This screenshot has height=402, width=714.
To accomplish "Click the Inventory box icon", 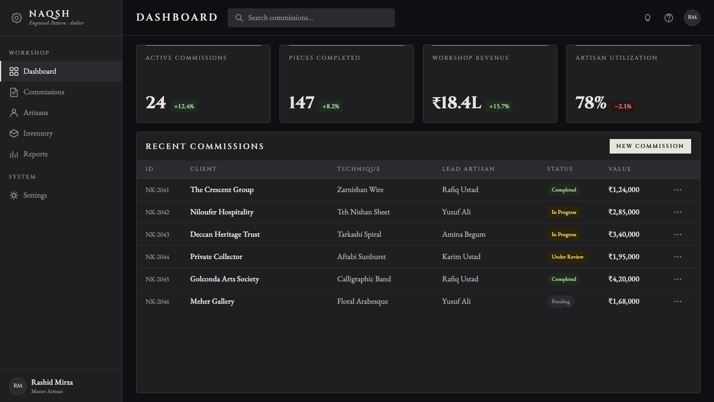I will point(14,133).
